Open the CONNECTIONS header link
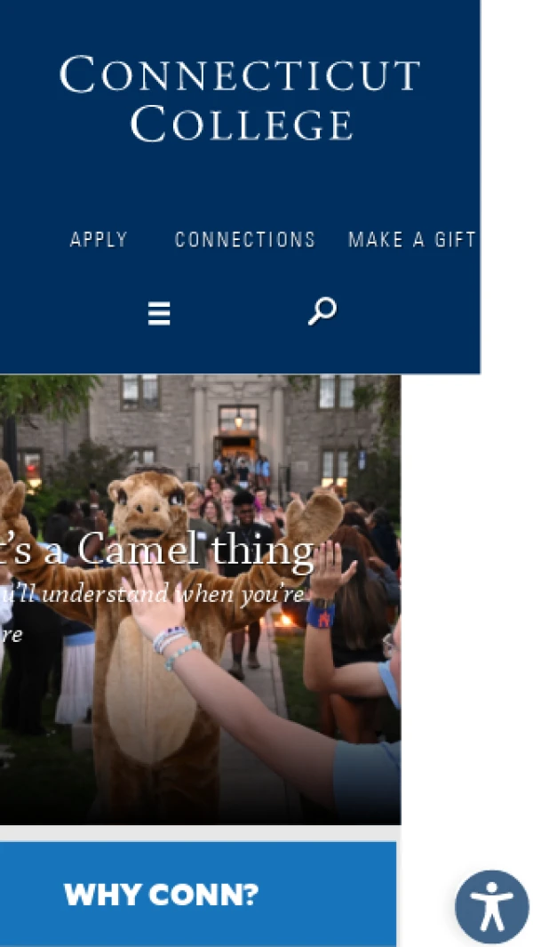 click(x=245, y=240)
